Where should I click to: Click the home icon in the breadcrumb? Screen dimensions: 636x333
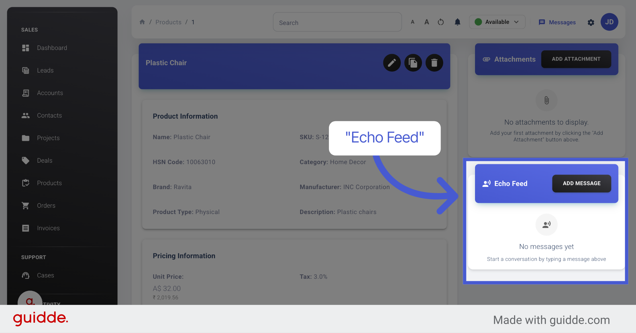(142, 22)
